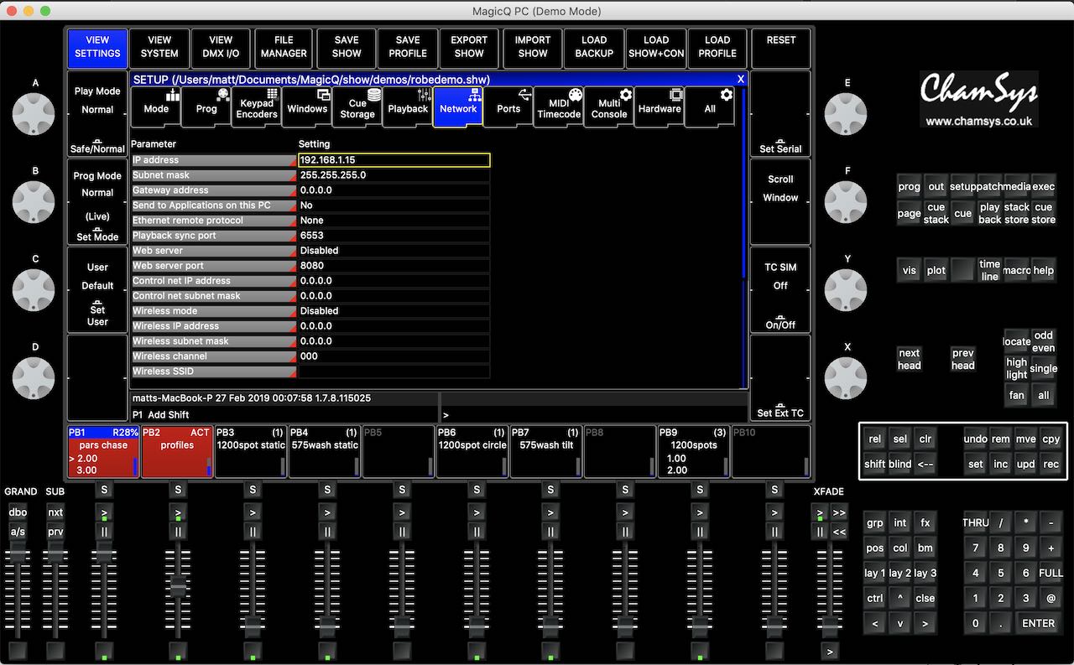1074x665 pixels.
Task: Toggle Play Mode Safe/Normal soft button
Action: [x=97, y=114]
